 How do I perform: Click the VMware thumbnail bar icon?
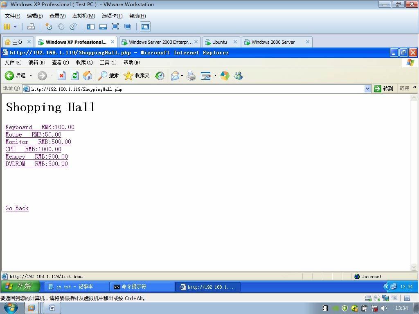point(103,27)
